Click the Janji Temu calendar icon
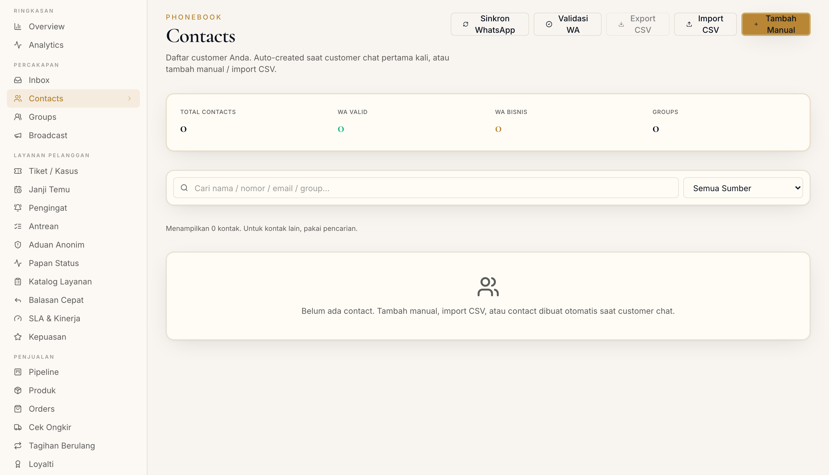 (18, 189)
